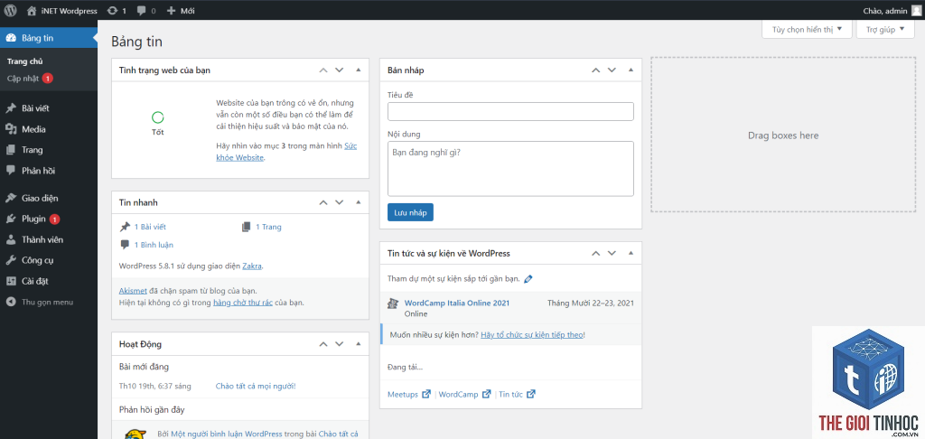Open the Zakra theme link
The width and height of the screenshot is (925, 439).
pos(252,266)
